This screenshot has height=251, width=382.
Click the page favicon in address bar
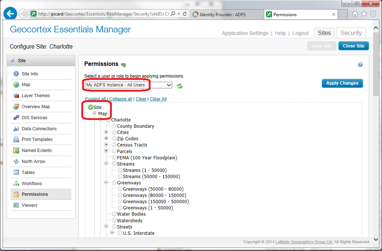[33, 14]
